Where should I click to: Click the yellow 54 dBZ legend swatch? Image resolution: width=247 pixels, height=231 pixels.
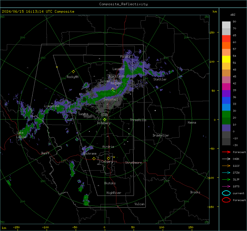point(226,59)
